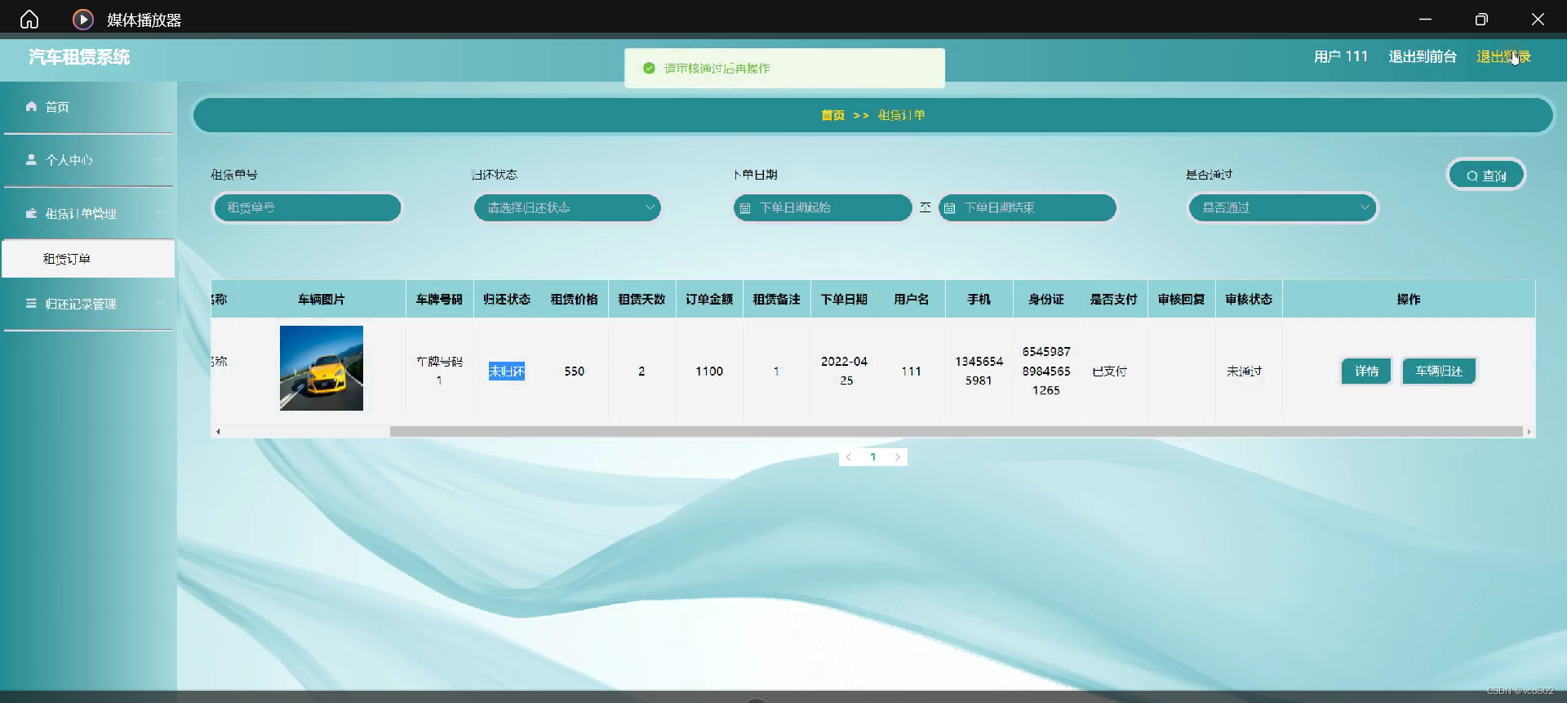1567x703 pixels.
Task: Click the calendar icon in 下单日期起始 field
Action: 745,208
